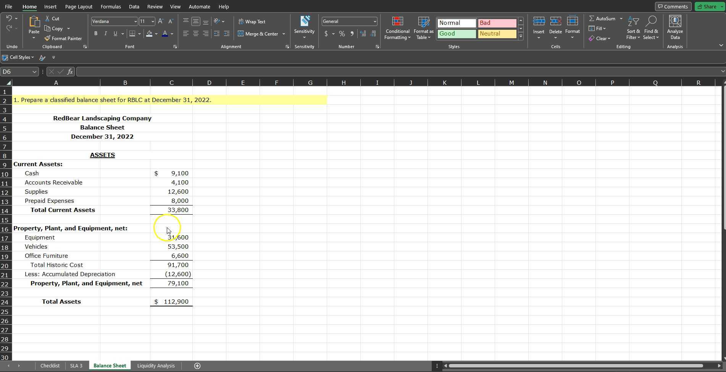Open the Fill dropdown
The width and height of the screenshot is (726, 372).
pyautogui.click(x=597, y=28)
